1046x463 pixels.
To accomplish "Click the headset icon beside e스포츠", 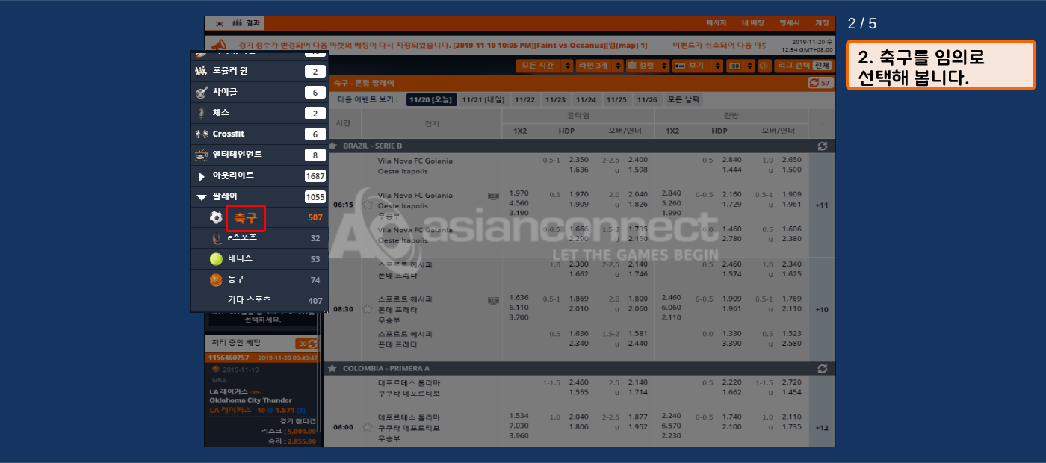I will coord(216,237).
